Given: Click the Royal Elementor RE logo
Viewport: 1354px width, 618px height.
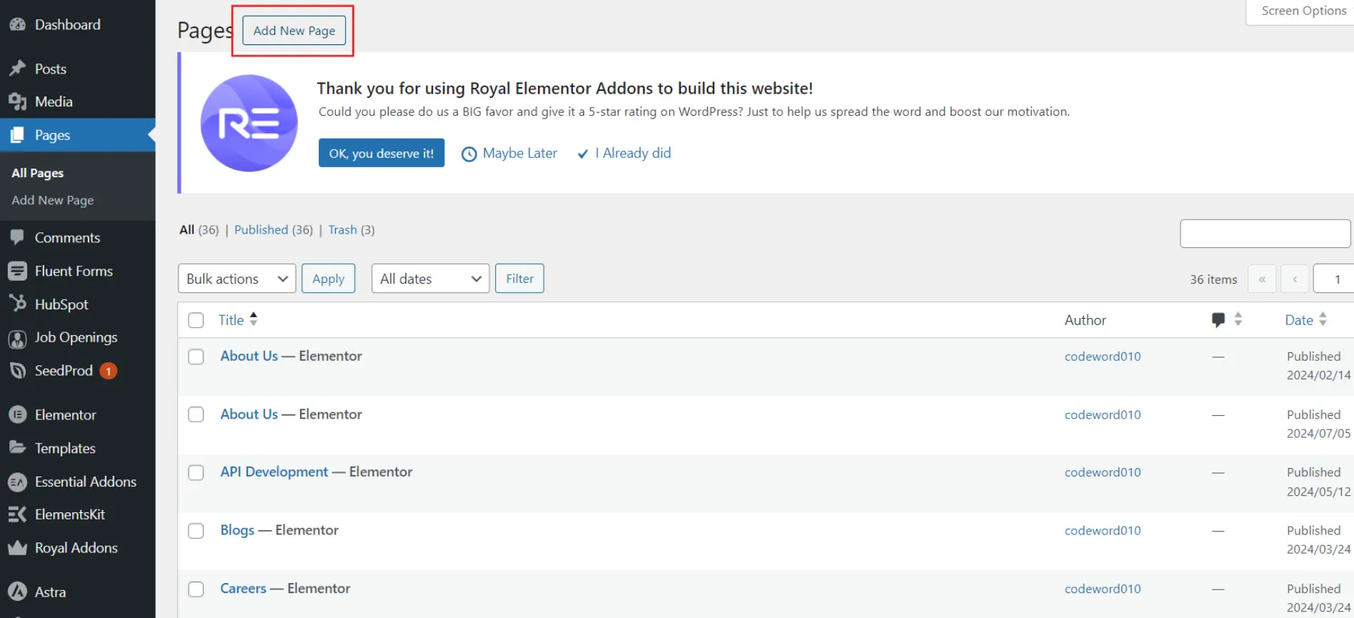Looking at the screenshot, I should (x=249, y=123).
